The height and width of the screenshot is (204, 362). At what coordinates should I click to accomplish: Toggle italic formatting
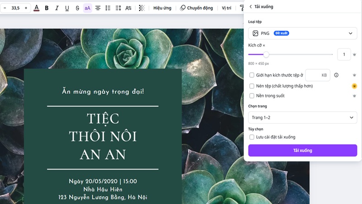click(57, 8)
